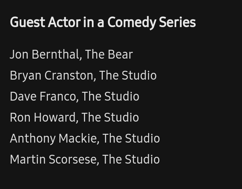This screenshot has width=242, height=189.
Task: Click the word 'Series' in the heading
Action: (177, 22)
